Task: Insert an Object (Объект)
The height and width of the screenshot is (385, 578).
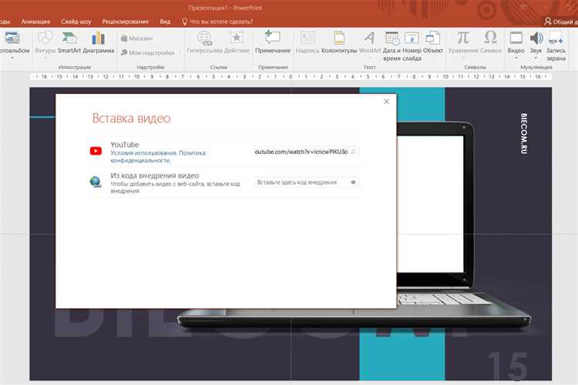Action: point(433,42)
